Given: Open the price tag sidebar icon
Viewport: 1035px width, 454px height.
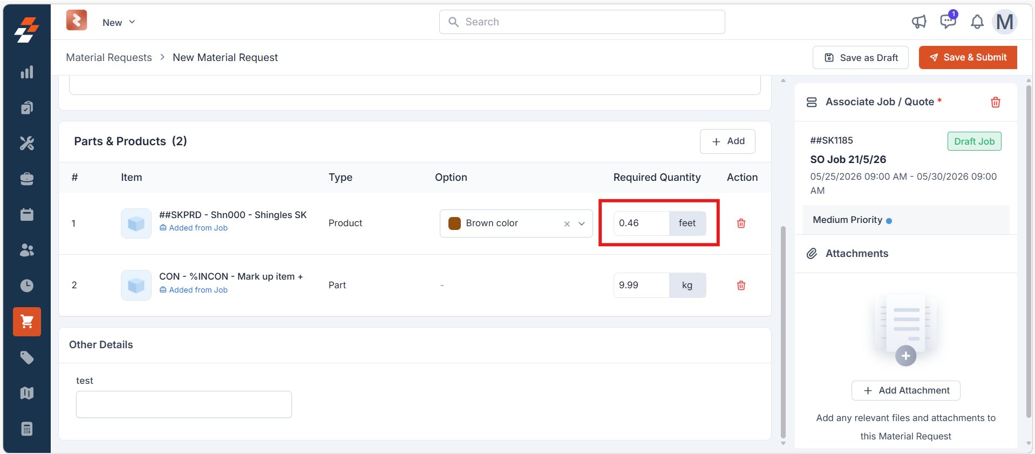Looking at the screenshot, I should [27, 357].
